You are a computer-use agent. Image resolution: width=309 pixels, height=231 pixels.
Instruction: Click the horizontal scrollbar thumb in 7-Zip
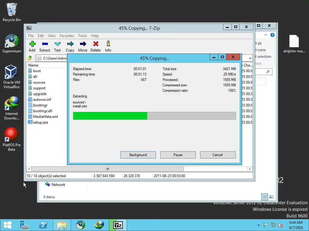coord(108,169)
